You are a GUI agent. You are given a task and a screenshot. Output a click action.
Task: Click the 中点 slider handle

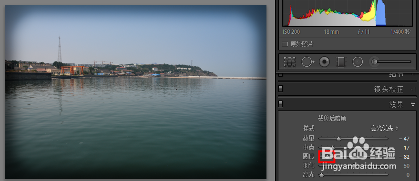[332, 147]
